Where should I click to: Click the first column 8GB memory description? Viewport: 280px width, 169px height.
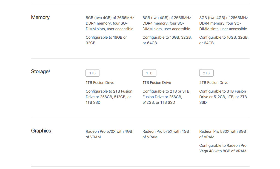coord(110,23)
